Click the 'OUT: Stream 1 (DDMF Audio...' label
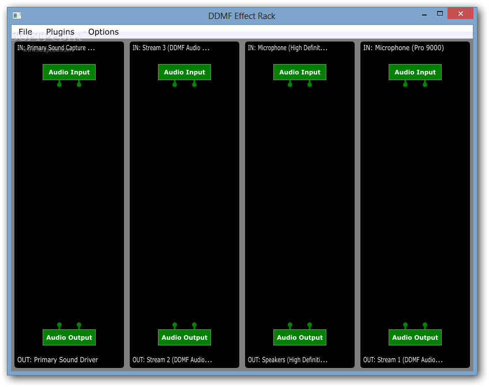The image size is (489, 387). click(403, 360)
